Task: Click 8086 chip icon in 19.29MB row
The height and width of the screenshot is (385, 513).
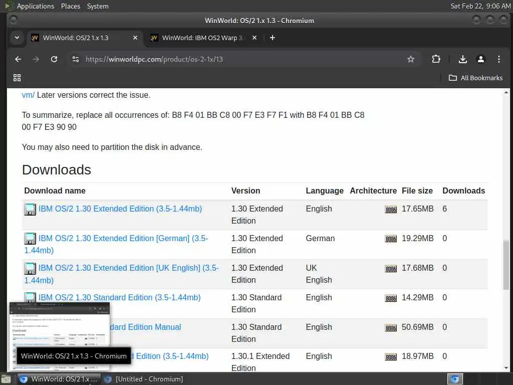Action: (391, 239)
